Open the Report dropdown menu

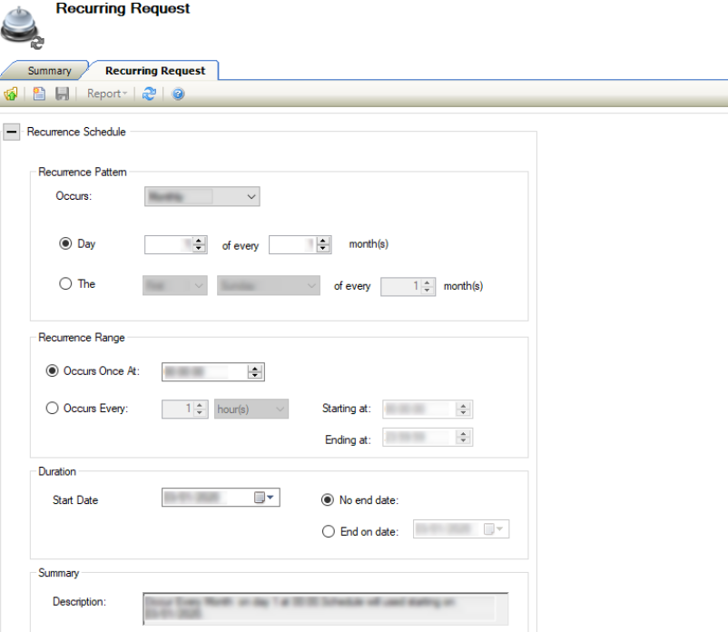click(107, 94)
